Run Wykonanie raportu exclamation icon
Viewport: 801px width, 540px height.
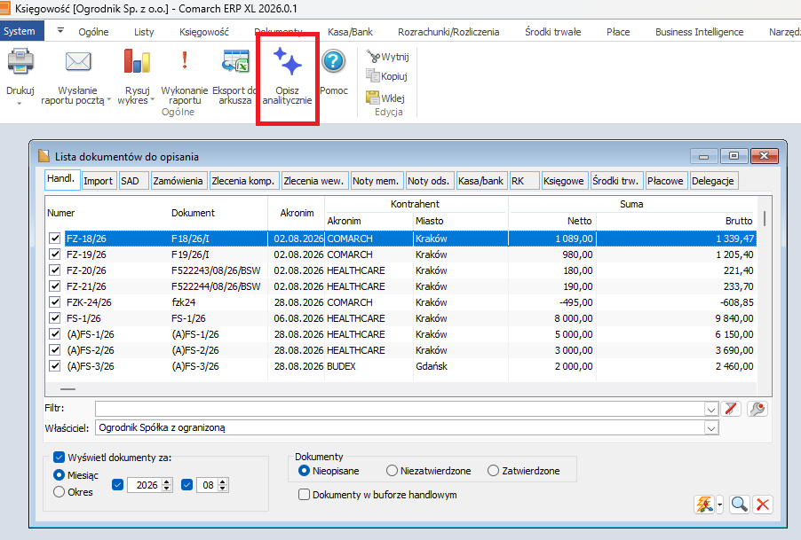pos(185,60)
